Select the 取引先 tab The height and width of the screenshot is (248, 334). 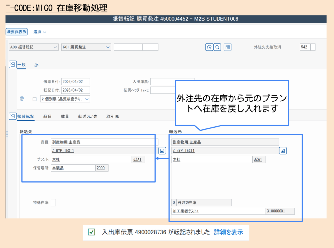point(113,116)
